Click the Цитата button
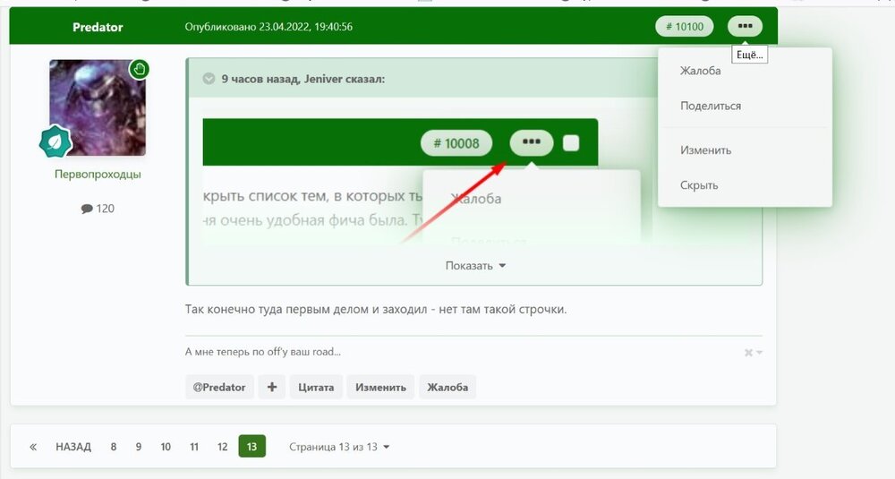 click(316, 387)
